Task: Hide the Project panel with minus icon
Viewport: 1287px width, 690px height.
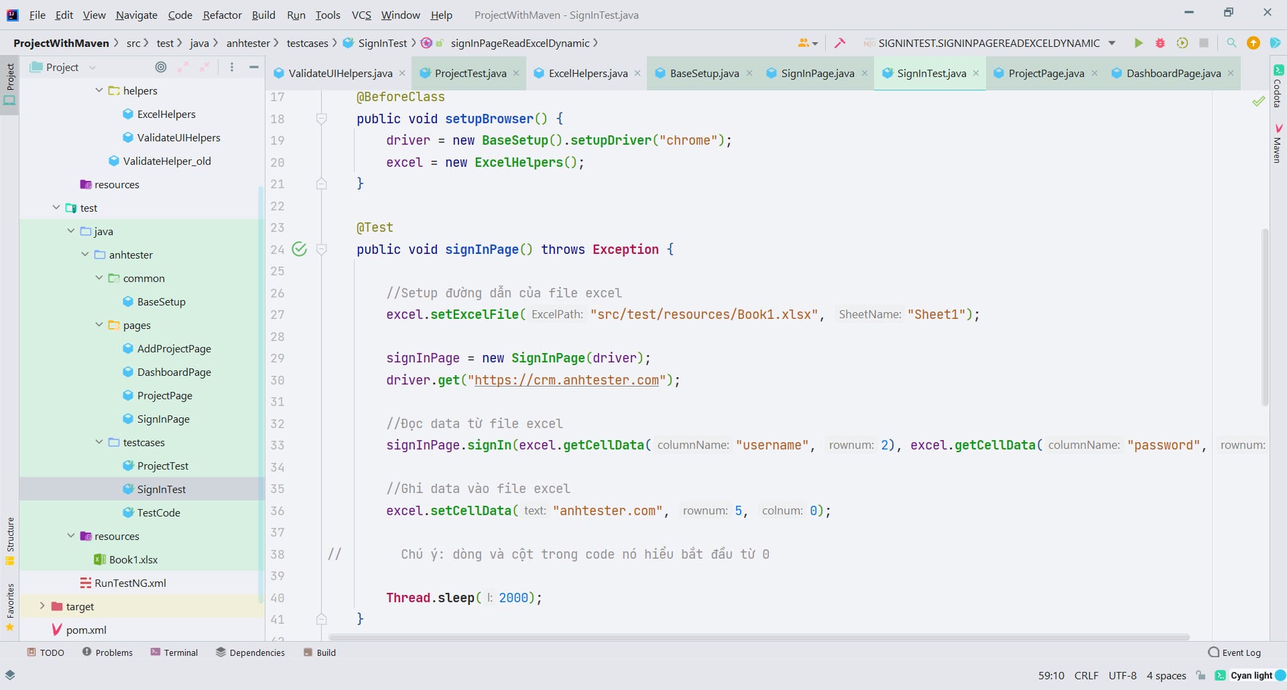Action: pos(254,67)
